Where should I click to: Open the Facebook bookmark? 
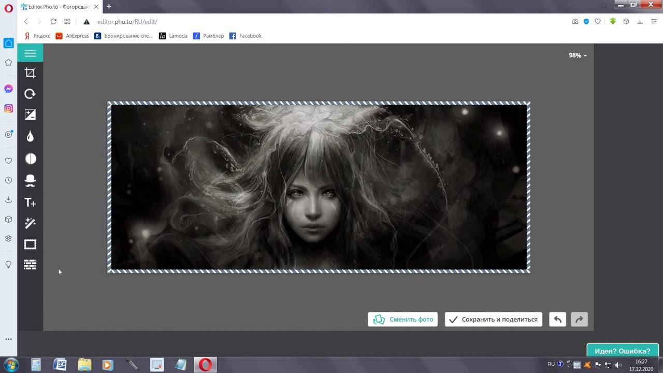(246, 36)
